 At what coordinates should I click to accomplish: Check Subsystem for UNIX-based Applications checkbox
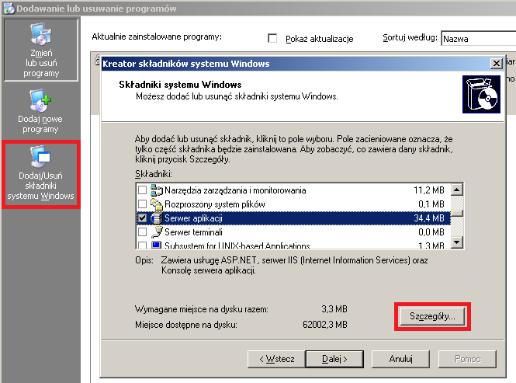[142, 245]
